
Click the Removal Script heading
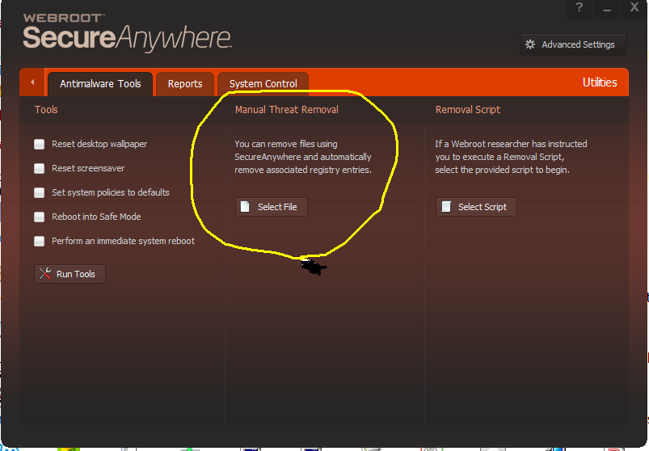468,110
